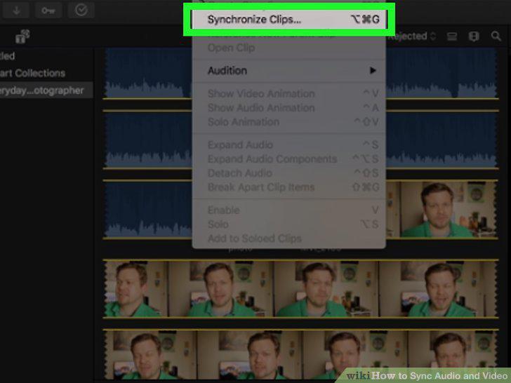Select the third audio waveform clip
This screenshot has height=383, width=511.
(x=148, y=209)
